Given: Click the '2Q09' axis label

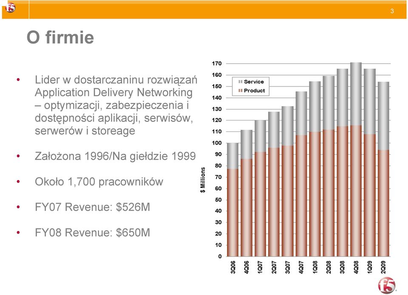Looking at the screenshot, I should [x=383, y=267].
